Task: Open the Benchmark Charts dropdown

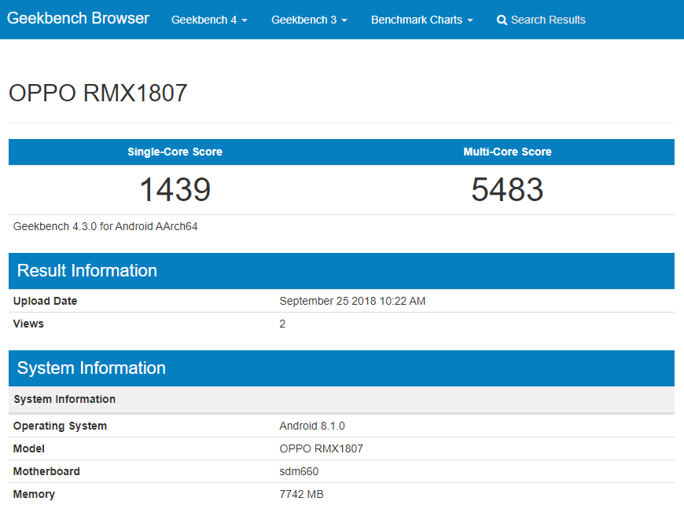Action: [x=422, y=20]
